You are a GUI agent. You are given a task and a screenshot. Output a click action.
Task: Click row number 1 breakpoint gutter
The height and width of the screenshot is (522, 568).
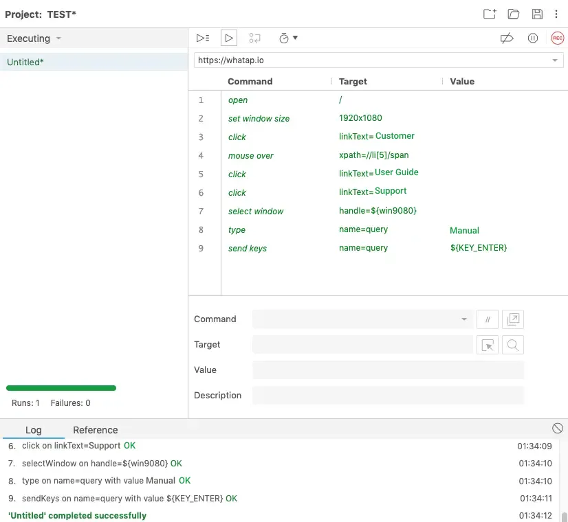click(x=201, y=100)
